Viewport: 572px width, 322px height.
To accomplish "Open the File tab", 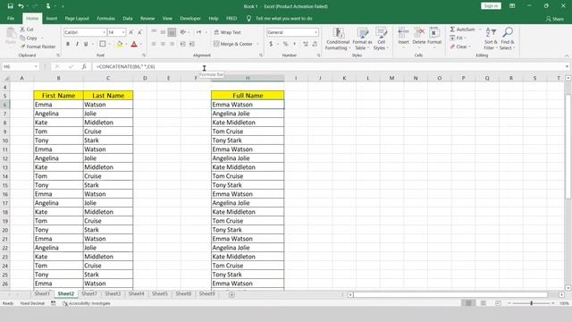I will coord(11,18).
